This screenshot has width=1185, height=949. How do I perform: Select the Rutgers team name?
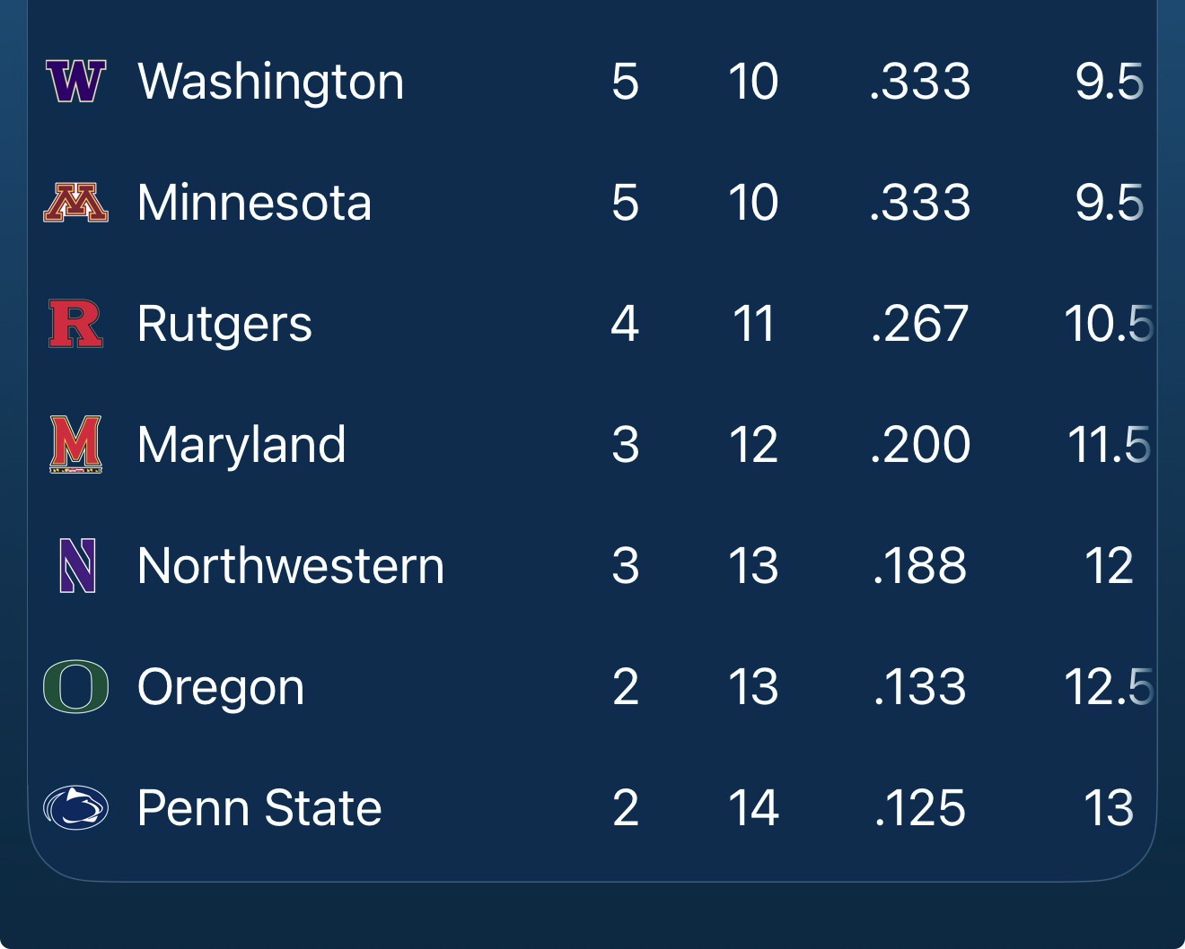coord(224,324)
